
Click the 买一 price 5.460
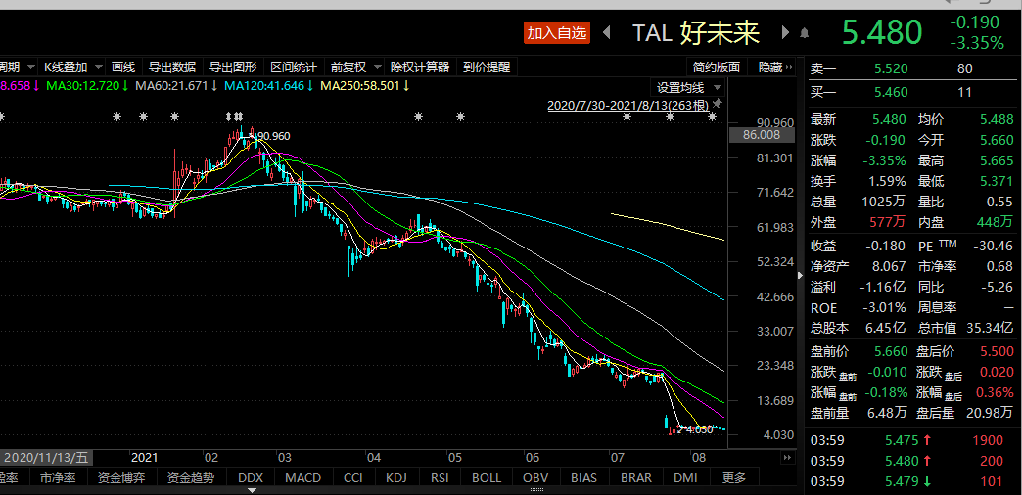pyautogui.click(x=891, y=93)
